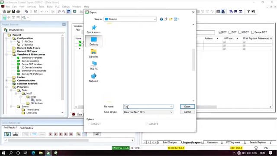277x156 pixels.
Task: Open the Build menu
Action: pyautogui.click(x=50, y=7)
